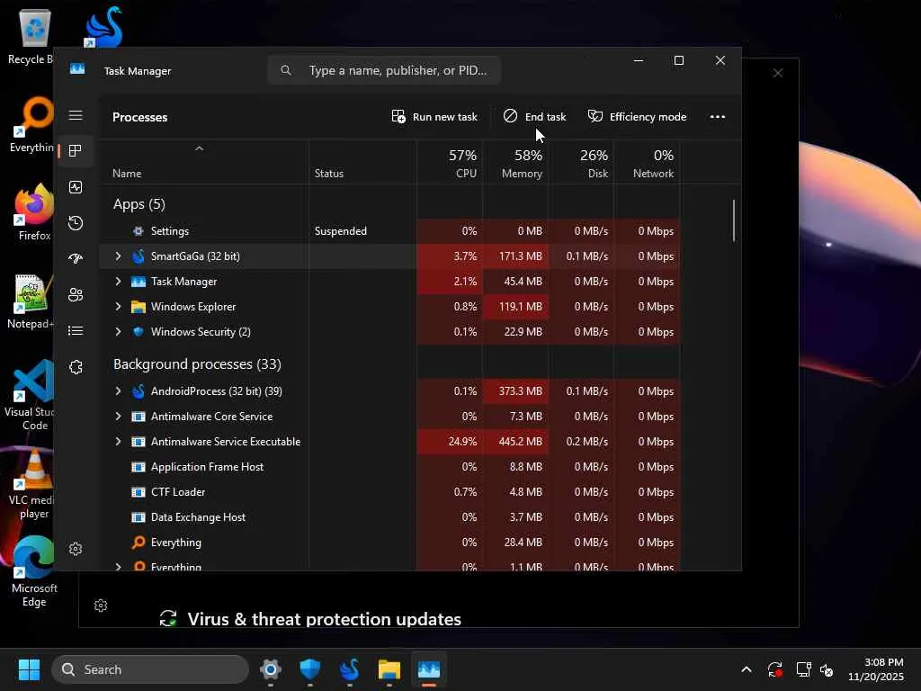Click the SmartGaGa process icon
The height and width of the screenshot is (691, 921).
point(139,256)
